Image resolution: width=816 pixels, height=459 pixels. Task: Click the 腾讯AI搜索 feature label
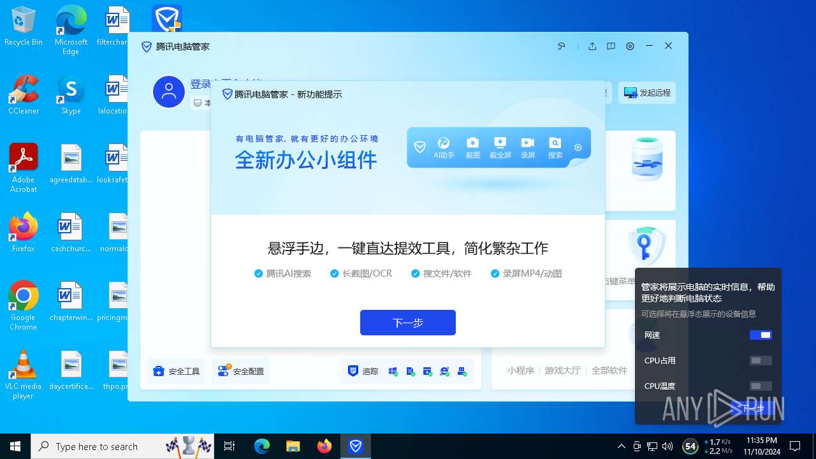289,273
